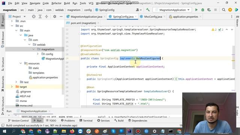This screenshot has height=135, width=240.
Task: Open the JPA Structure side panel
Action: (x=3, y=106)
